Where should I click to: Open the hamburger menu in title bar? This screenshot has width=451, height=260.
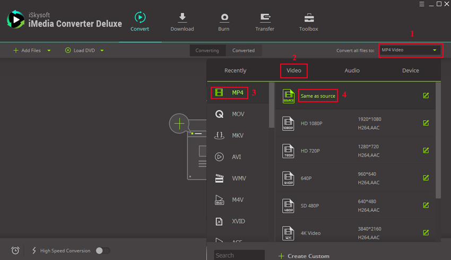tap(422, 4)
